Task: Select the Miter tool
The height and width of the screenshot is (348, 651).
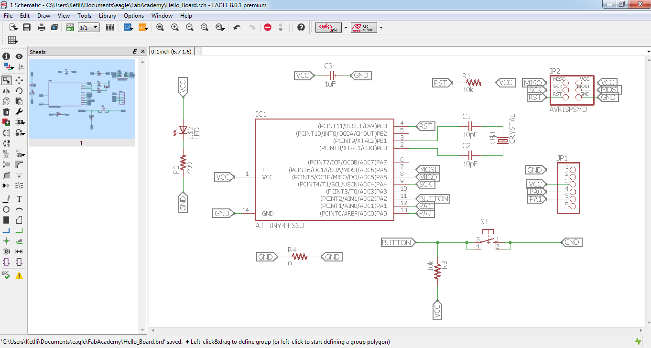Action: [19, 165]
